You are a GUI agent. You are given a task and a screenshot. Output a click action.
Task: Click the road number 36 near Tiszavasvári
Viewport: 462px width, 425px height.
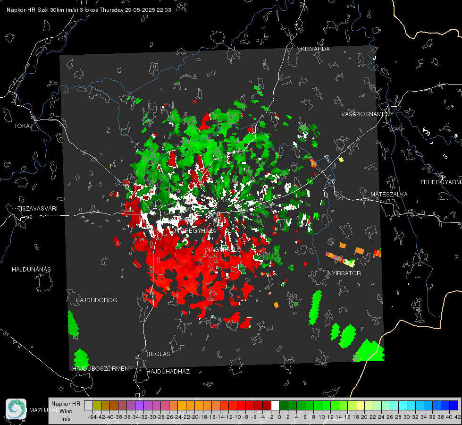[x=29, y=217]
